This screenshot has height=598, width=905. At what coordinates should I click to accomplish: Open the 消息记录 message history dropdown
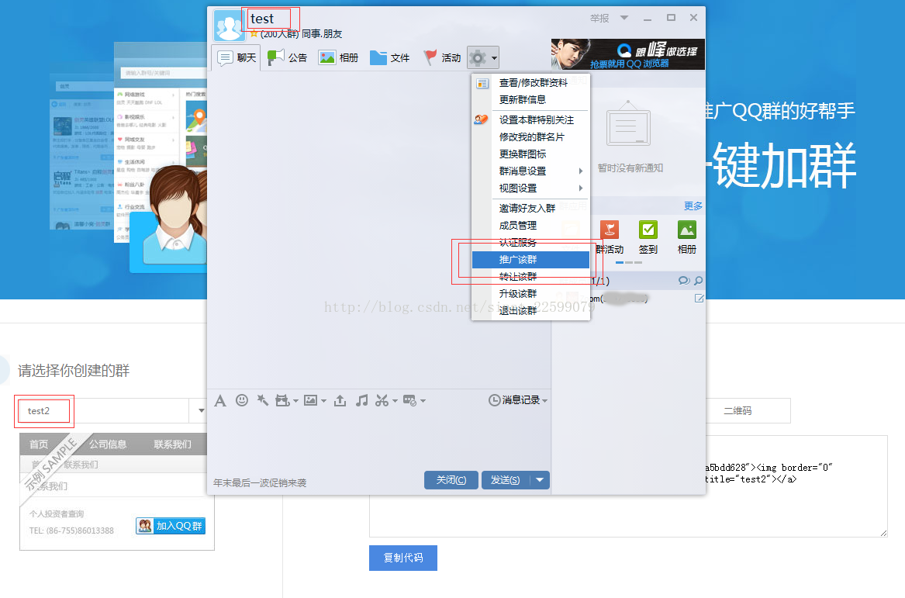(x=518, y=400)
